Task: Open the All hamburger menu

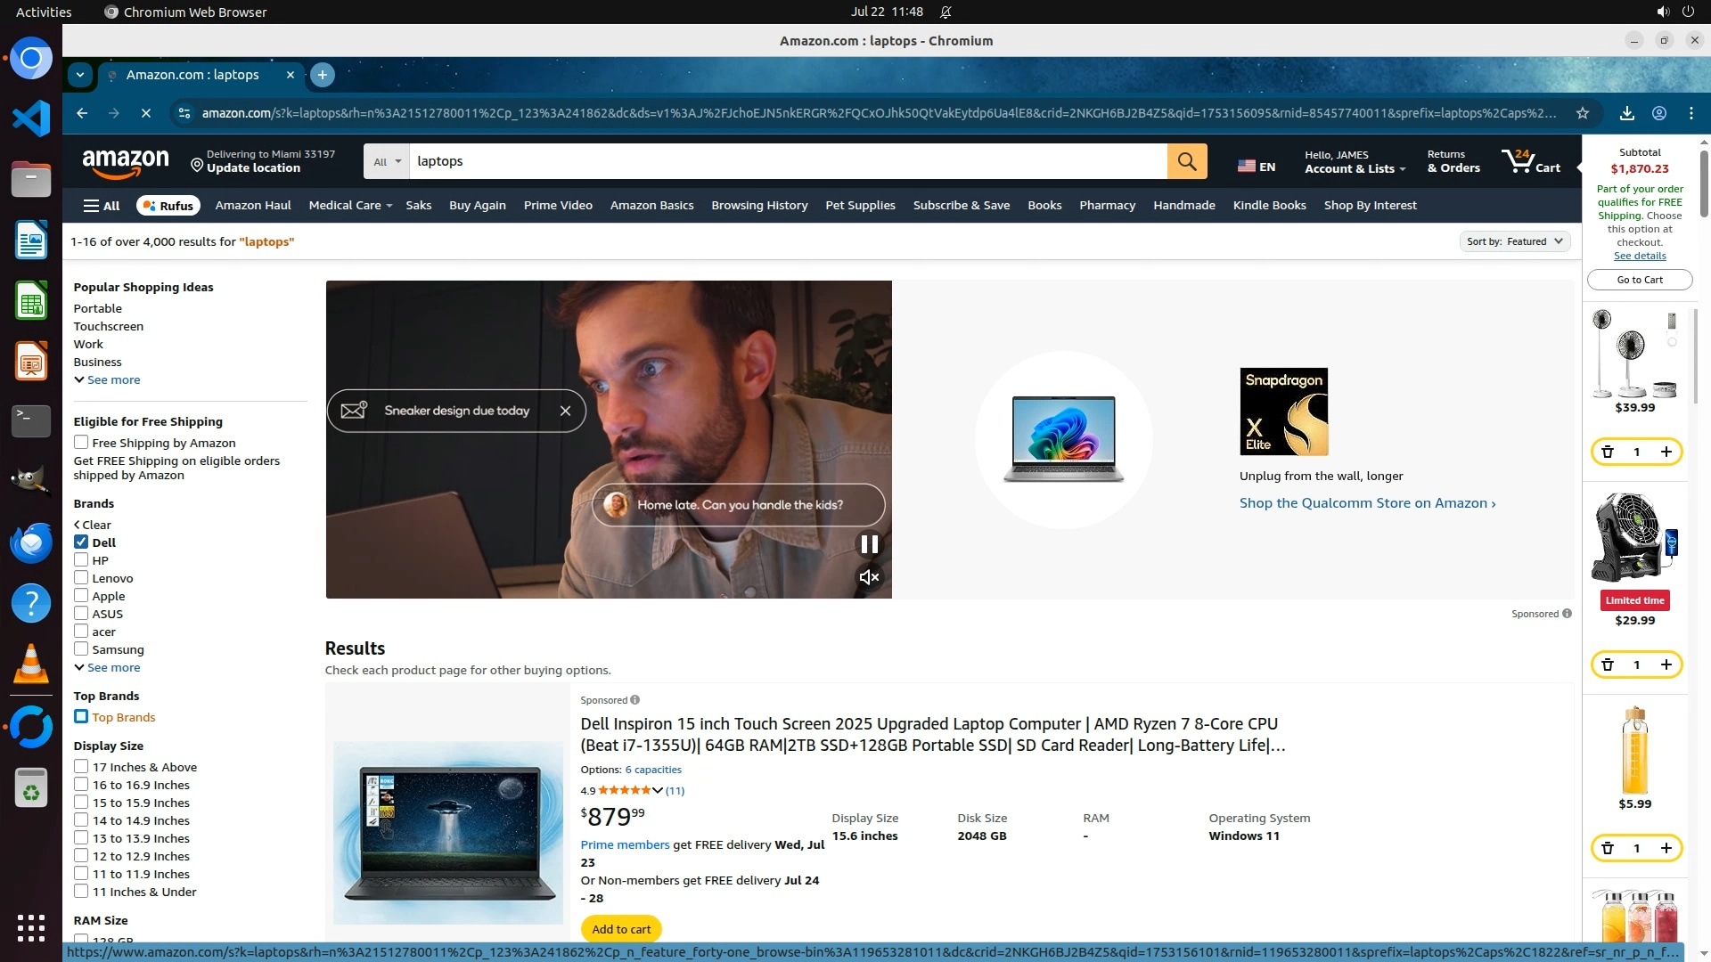Action: pos(102,206)
